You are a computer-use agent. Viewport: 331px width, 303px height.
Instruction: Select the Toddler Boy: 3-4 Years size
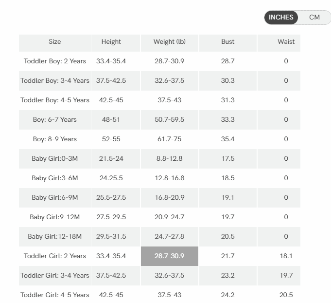coord(55,81)
